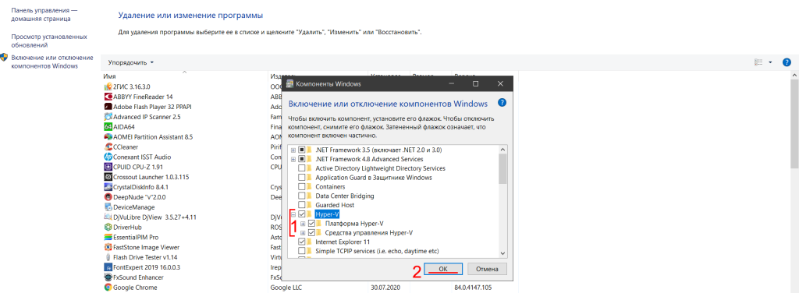
Task: Uncheck Средства управления Hyper-V checkbox
Action: (x=312, y=232)
